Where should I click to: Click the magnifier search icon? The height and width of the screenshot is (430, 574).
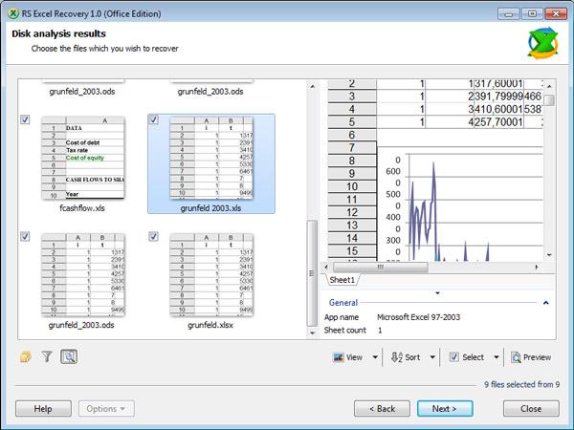pos(69,357)
